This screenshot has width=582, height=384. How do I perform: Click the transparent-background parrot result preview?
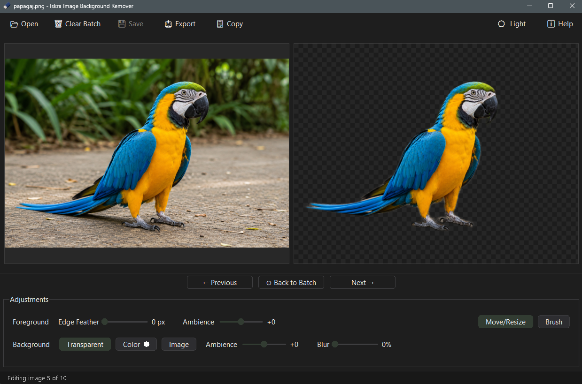click(436, 153)
